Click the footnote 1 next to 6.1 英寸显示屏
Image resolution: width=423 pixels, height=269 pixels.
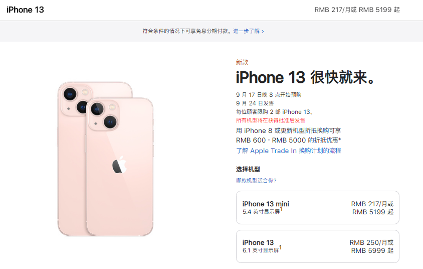click(280, 247)
